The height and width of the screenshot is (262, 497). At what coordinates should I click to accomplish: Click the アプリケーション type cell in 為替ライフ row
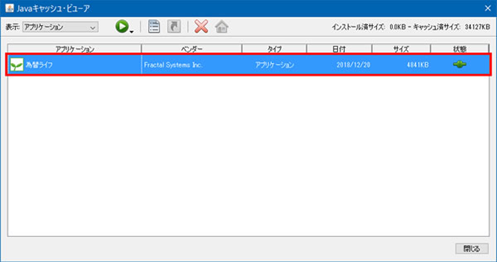click(x=274, y=65)
